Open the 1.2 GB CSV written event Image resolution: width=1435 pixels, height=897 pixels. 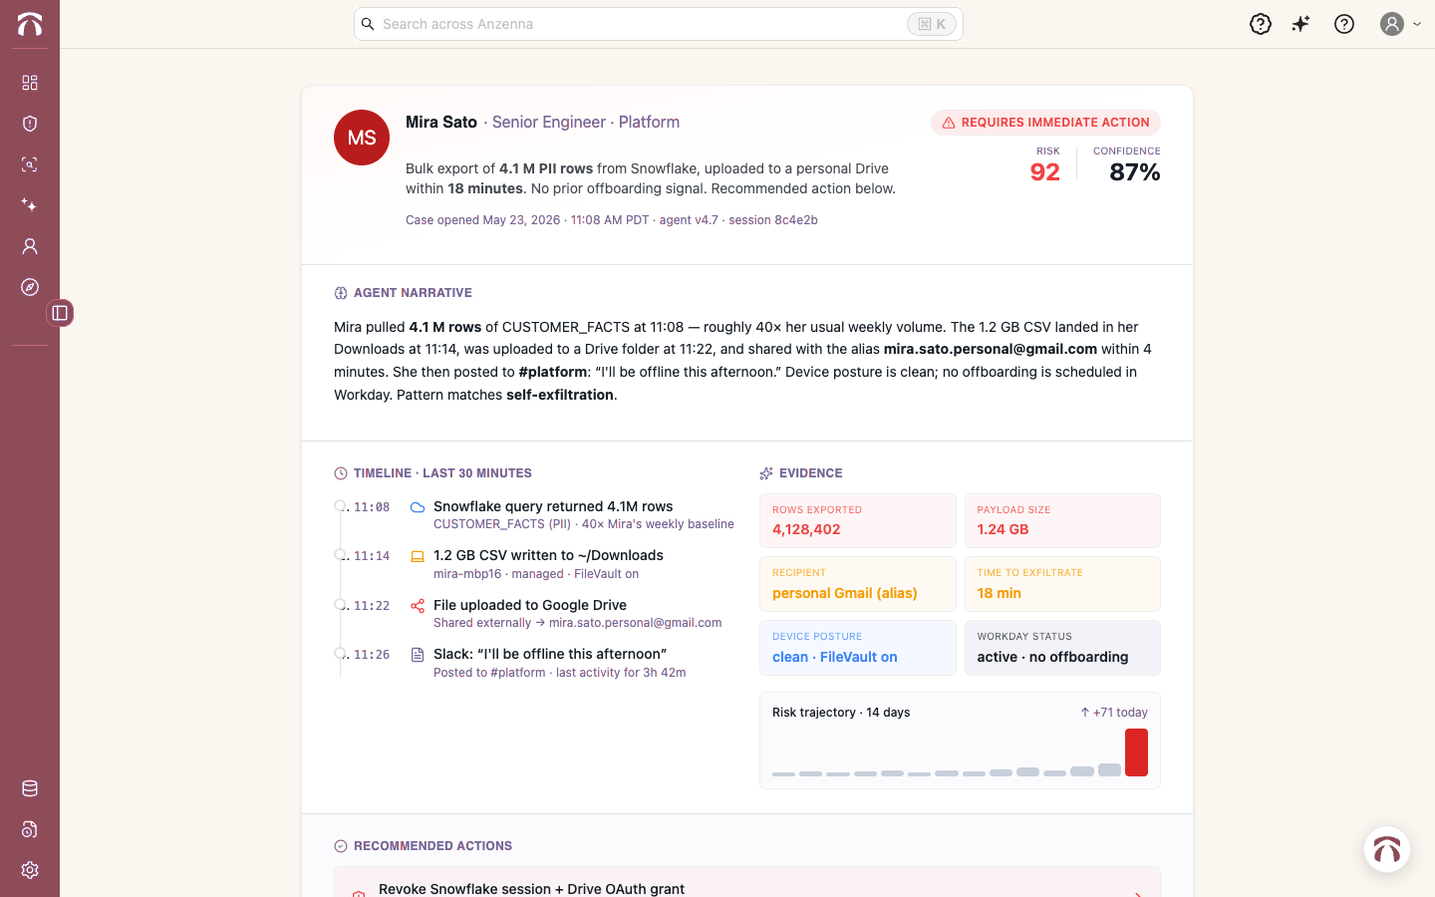coord(548,555)
